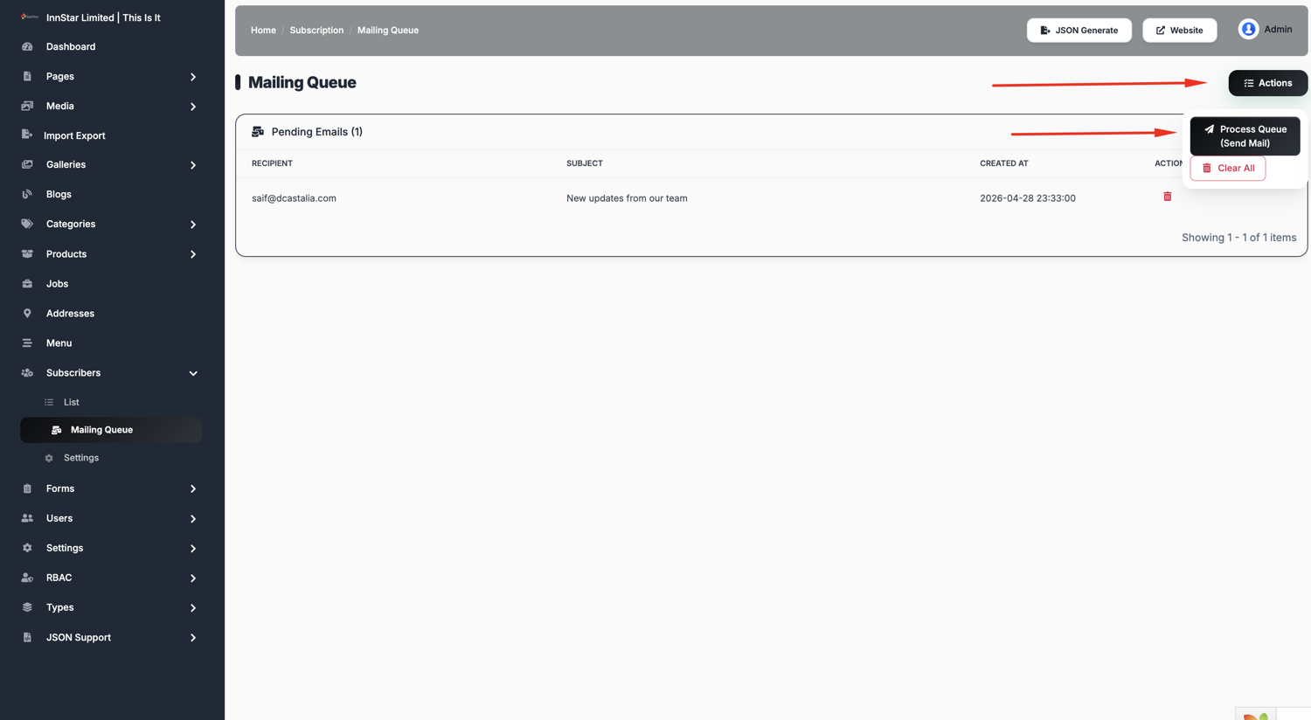Click the Import Export icon in sidebar
1311x720 pixels.
click(27, 135)
